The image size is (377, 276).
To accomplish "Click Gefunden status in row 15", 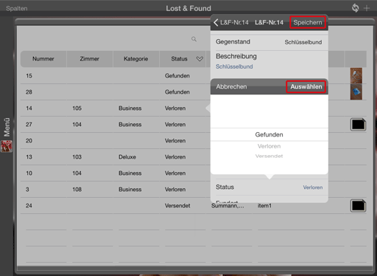I will (x=177, y=76).
